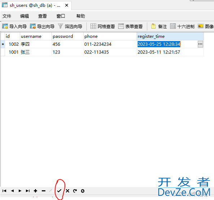Open the 图像 image viewer
Image resolution: width=214 pixels, height=200 pixels.
pyautogui.click(x=206, y=26)
